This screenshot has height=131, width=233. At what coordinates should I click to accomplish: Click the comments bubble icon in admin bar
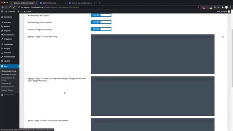(x=19, y=12)
